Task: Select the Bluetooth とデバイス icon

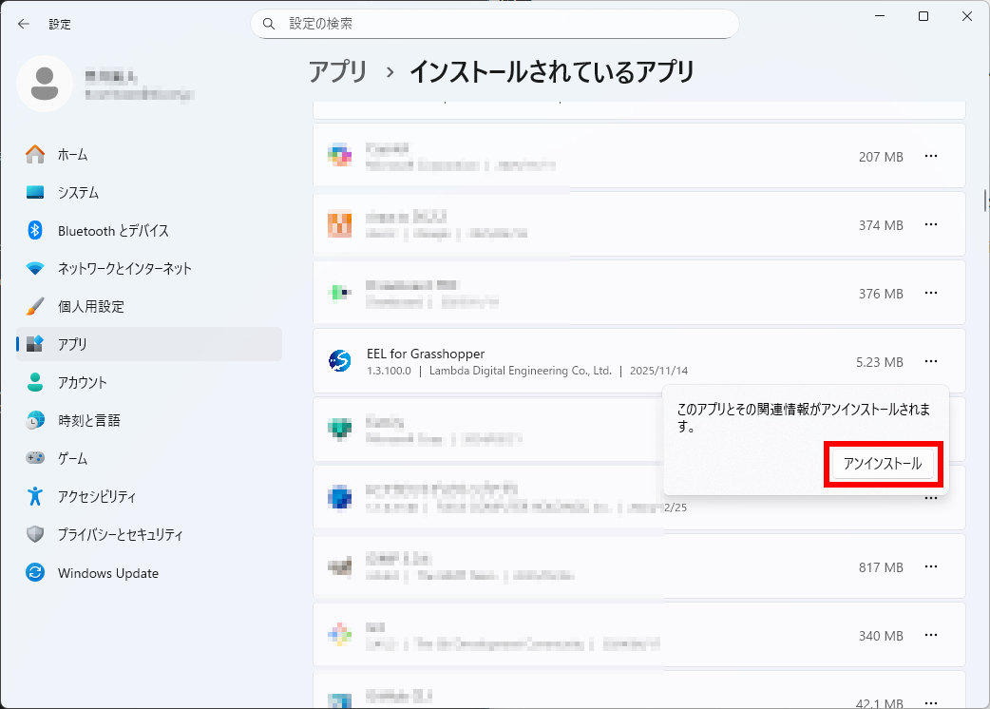Action: (x=35, y=230)
